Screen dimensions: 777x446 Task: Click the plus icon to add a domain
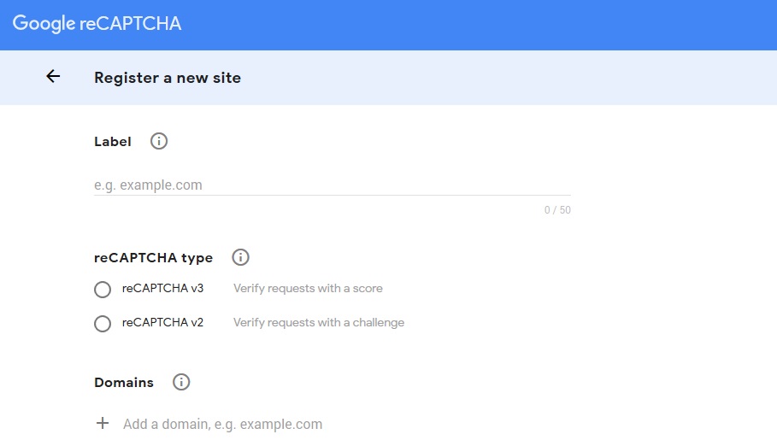(x=103, y=423)
